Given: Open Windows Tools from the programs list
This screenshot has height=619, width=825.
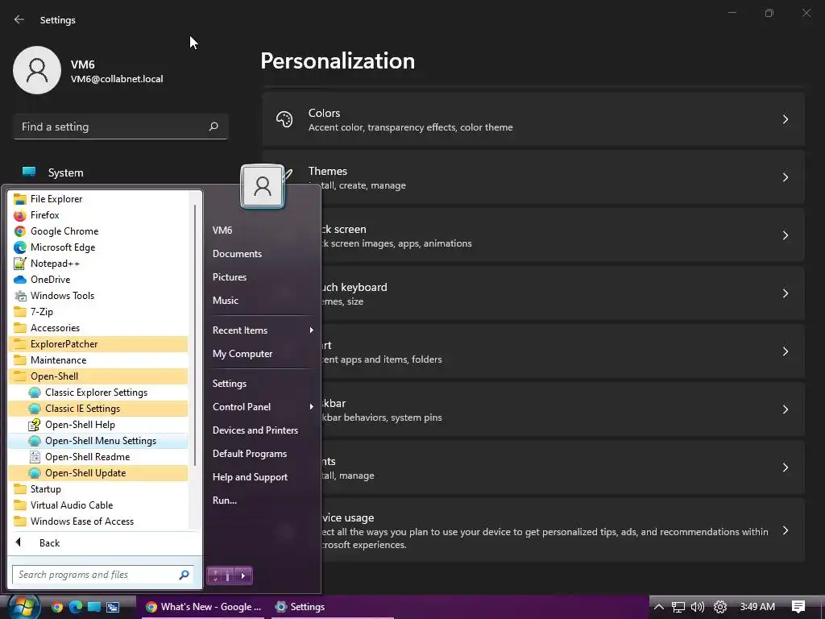Looking at the screenshot, I should (98, 296).
